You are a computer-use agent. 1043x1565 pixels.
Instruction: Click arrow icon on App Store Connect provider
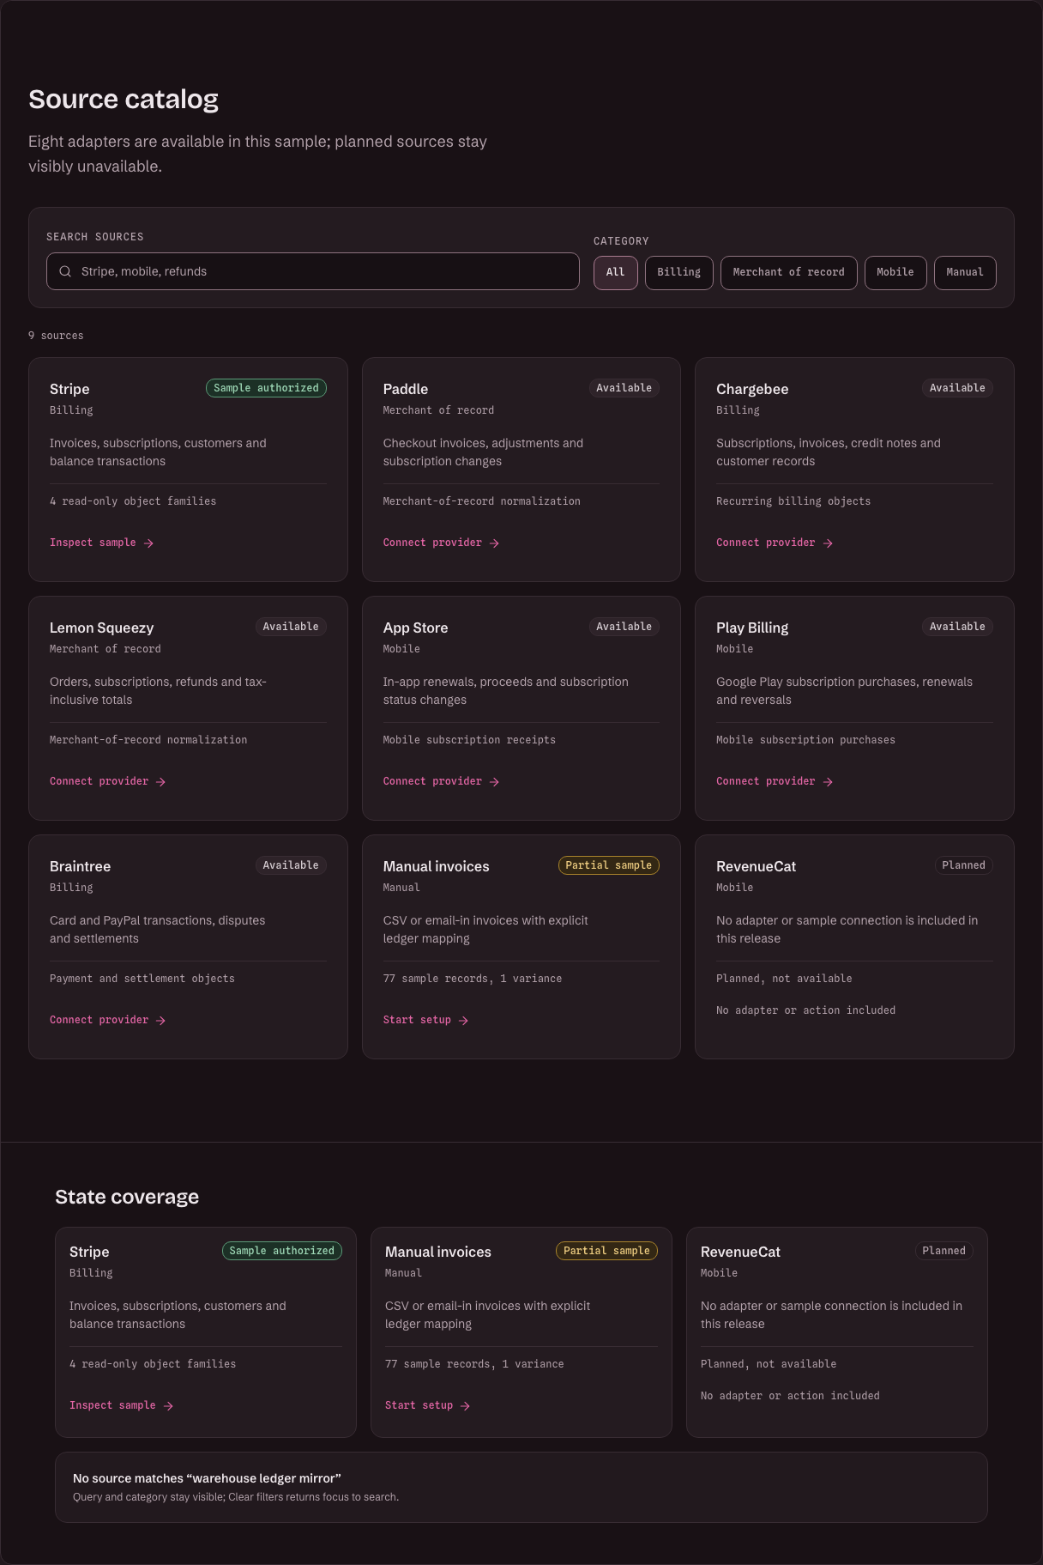(x=494, y=781)
